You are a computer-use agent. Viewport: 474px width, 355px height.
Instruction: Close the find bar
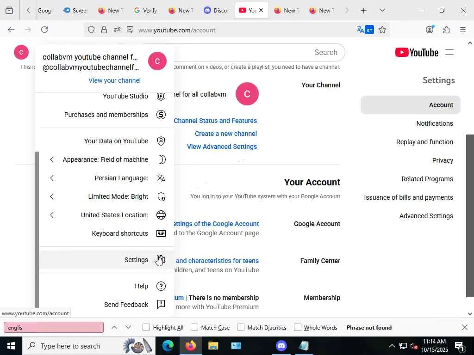pos(465,327)
